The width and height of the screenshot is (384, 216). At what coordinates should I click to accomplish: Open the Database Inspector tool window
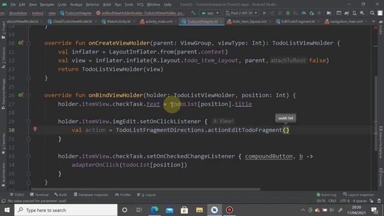(x=91, y=194)
